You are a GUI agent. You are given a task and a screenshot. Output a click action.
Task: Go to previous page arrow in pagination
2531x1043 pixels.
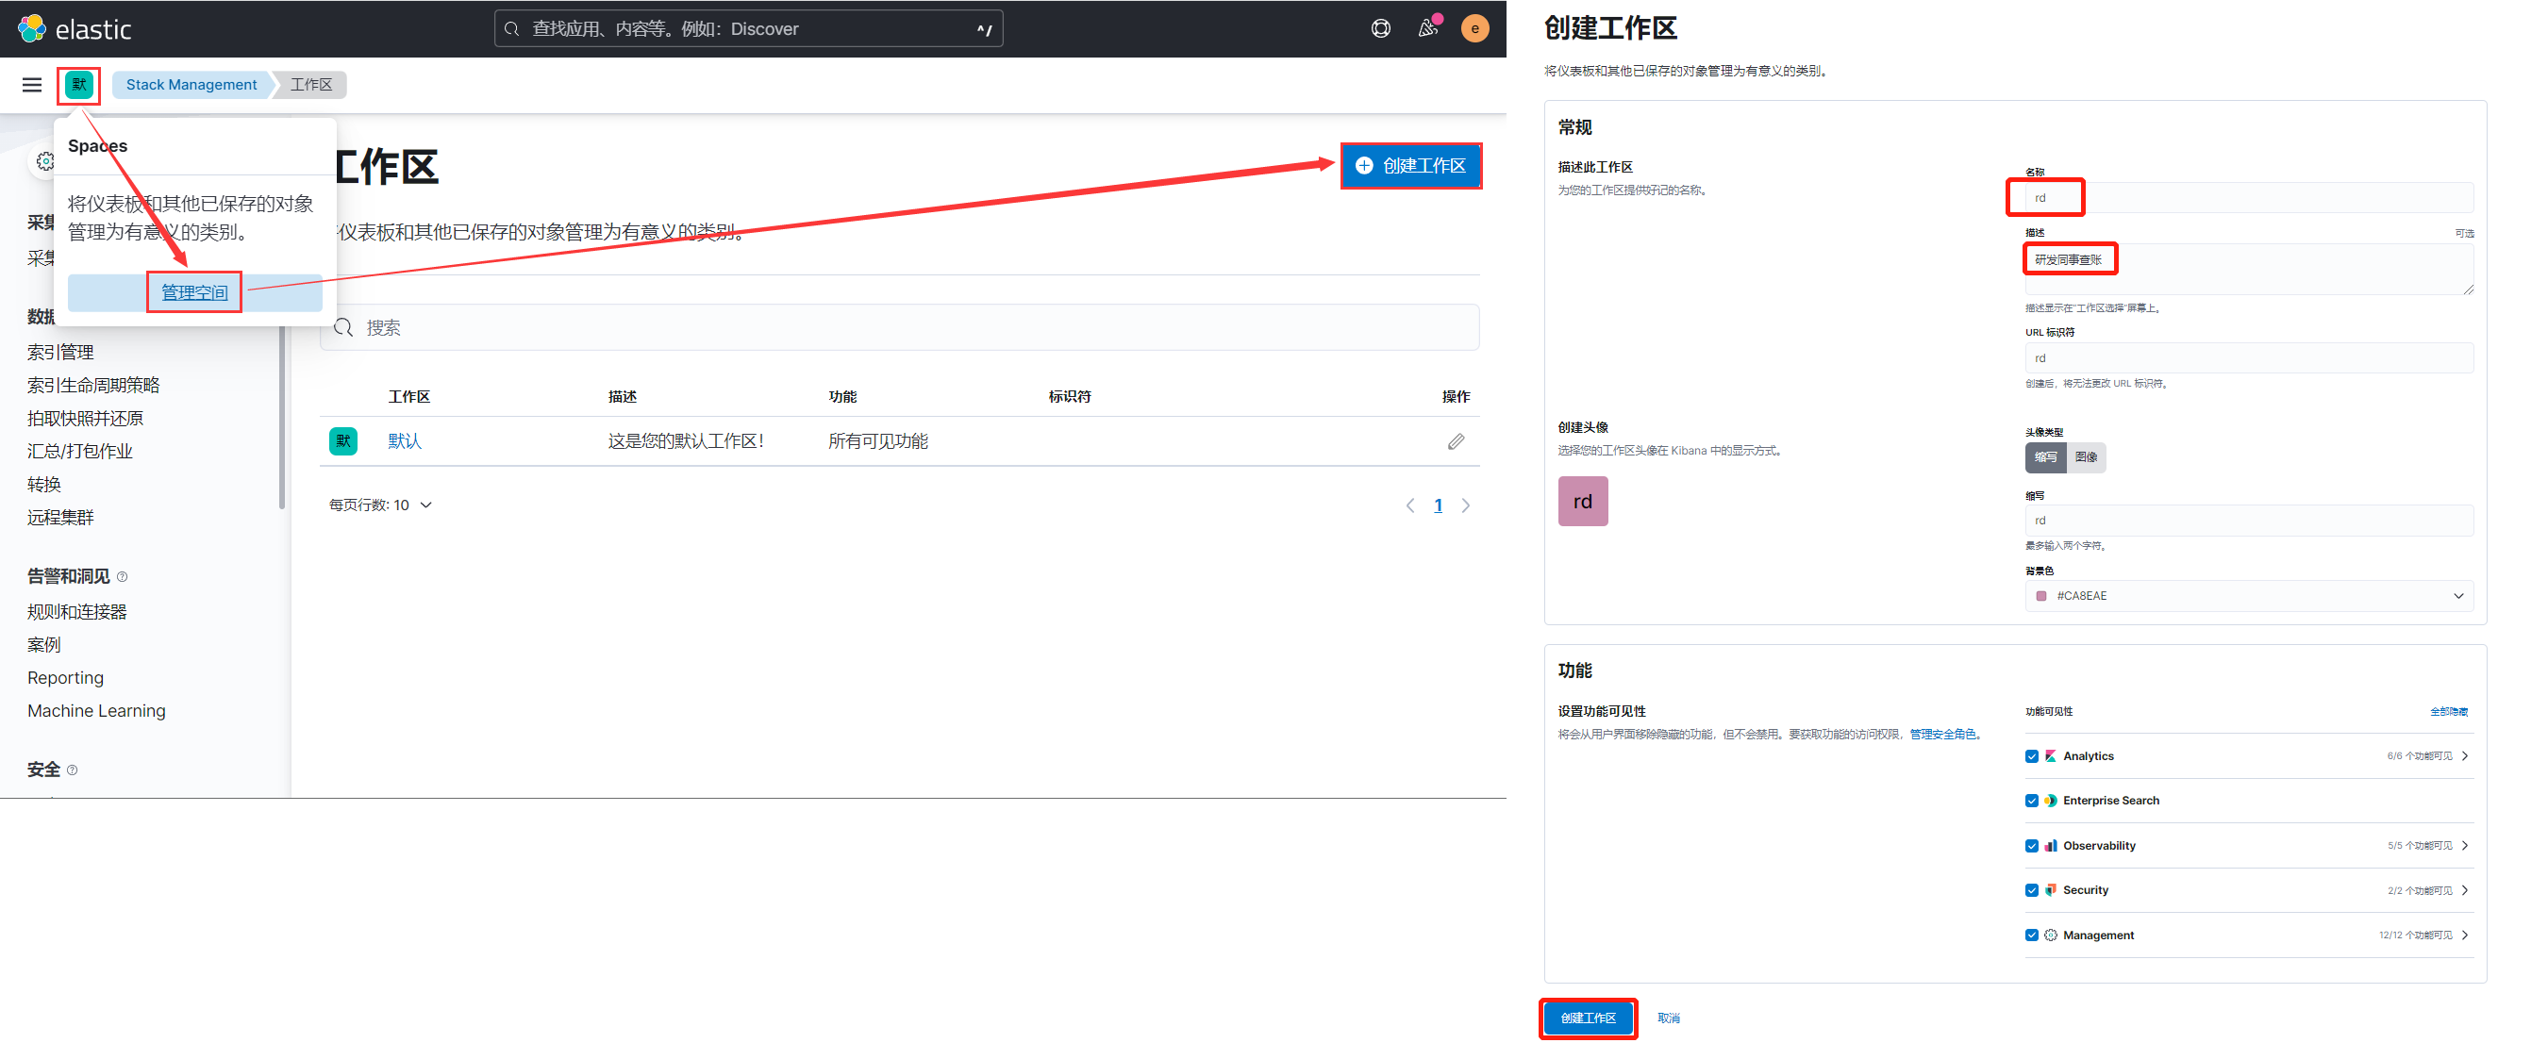click(x=1410, y=505)
